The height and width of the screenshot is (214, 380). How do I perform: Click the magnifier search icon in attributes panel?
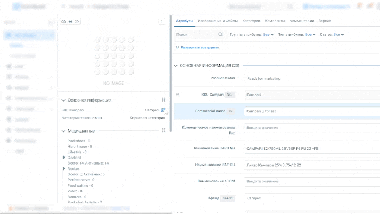pos(220,34)
